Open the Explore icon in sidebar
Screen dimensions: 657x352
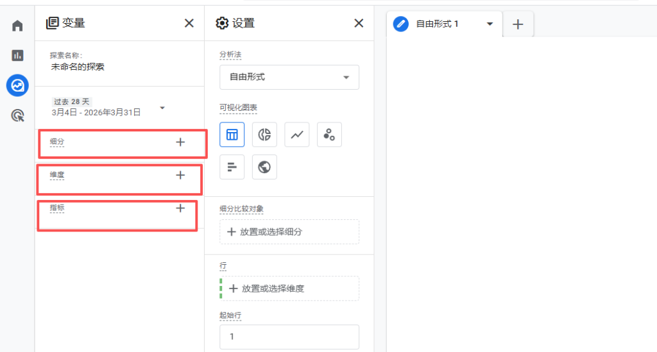tap(17, 85)
